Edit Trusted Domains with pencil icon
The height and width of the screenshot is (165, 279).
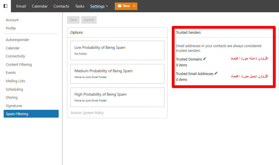(x=205, y=59)
